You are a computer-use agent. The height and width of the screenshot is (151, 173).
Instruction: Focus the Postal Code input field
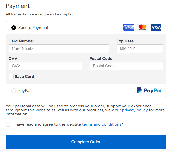tap(126, 66)
